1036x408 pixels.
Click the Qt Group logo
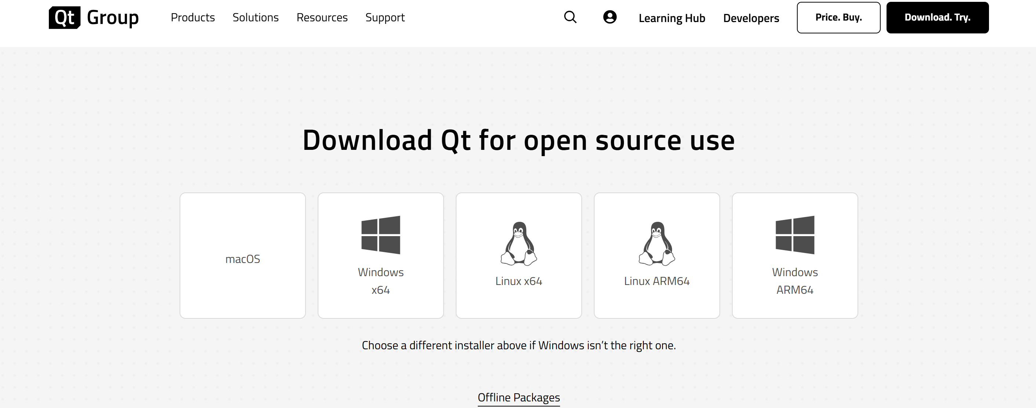coord(93,17)
